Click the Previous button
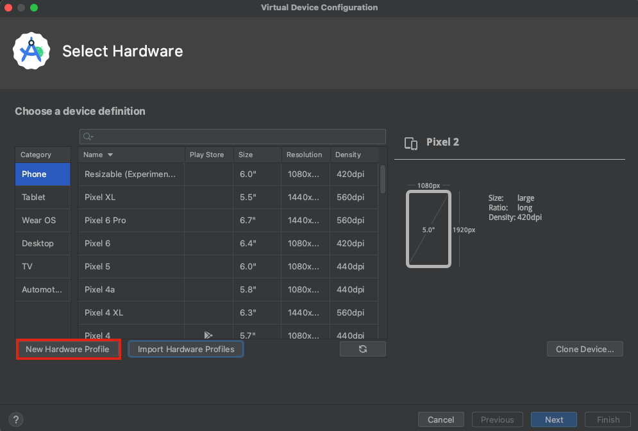The height and width of the screenshot is (431, 638). click(497, 419)
